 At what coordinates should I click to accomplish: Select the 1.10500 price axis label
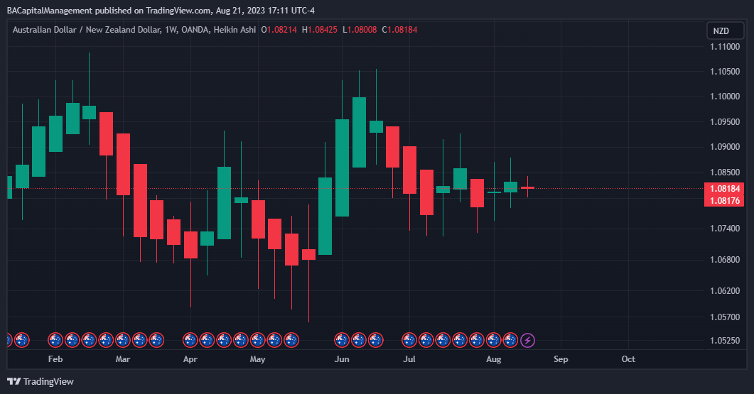tap(725, 72)
